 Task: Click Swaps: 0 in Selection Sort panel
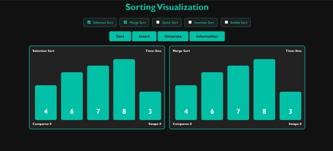pyautogui.click(x=155, y=124)
